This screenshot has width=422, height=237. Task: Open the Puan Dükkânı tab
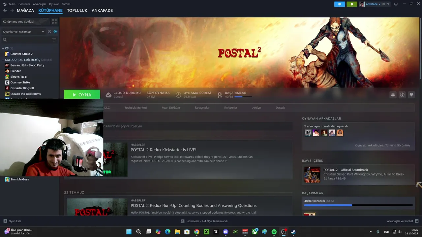(x=171, y=108)
